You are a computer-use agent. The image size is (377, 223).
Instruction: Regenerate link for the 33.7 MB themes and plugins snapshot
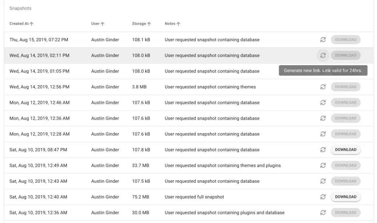323,165
